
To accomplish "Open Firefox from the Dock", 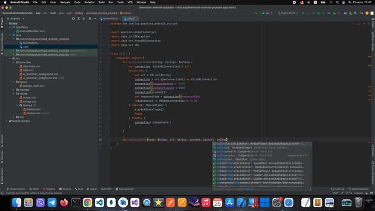I will click(x=64, y=203).
